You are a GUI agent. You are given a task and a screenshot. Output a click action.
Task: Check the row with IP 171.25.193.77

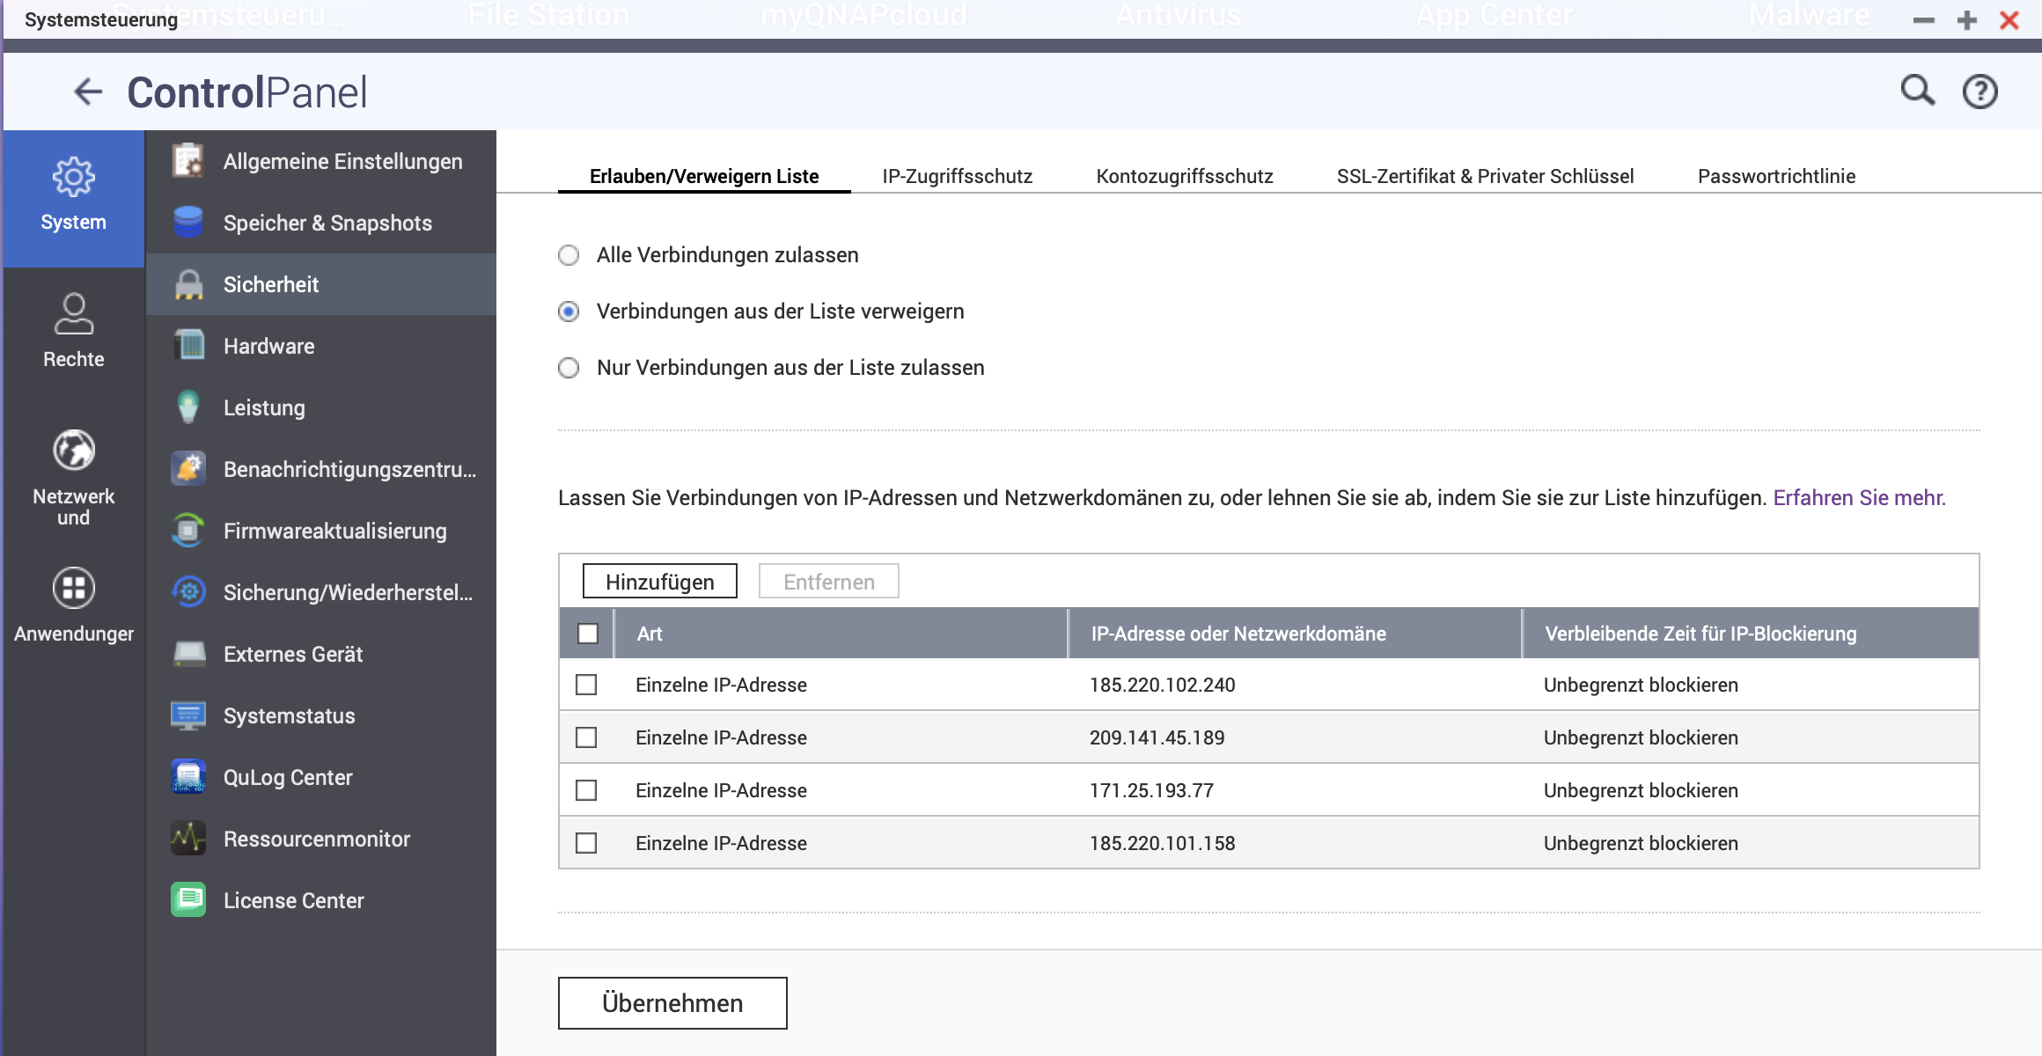(586, 790)
